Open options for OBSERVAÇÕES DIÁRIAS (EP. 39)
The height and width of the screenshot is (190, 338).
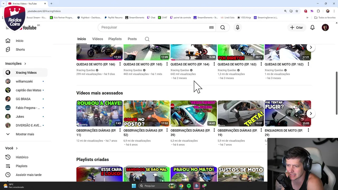214,130
